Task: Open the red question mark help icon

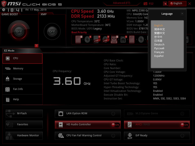Action: click(x=36, y=46)
